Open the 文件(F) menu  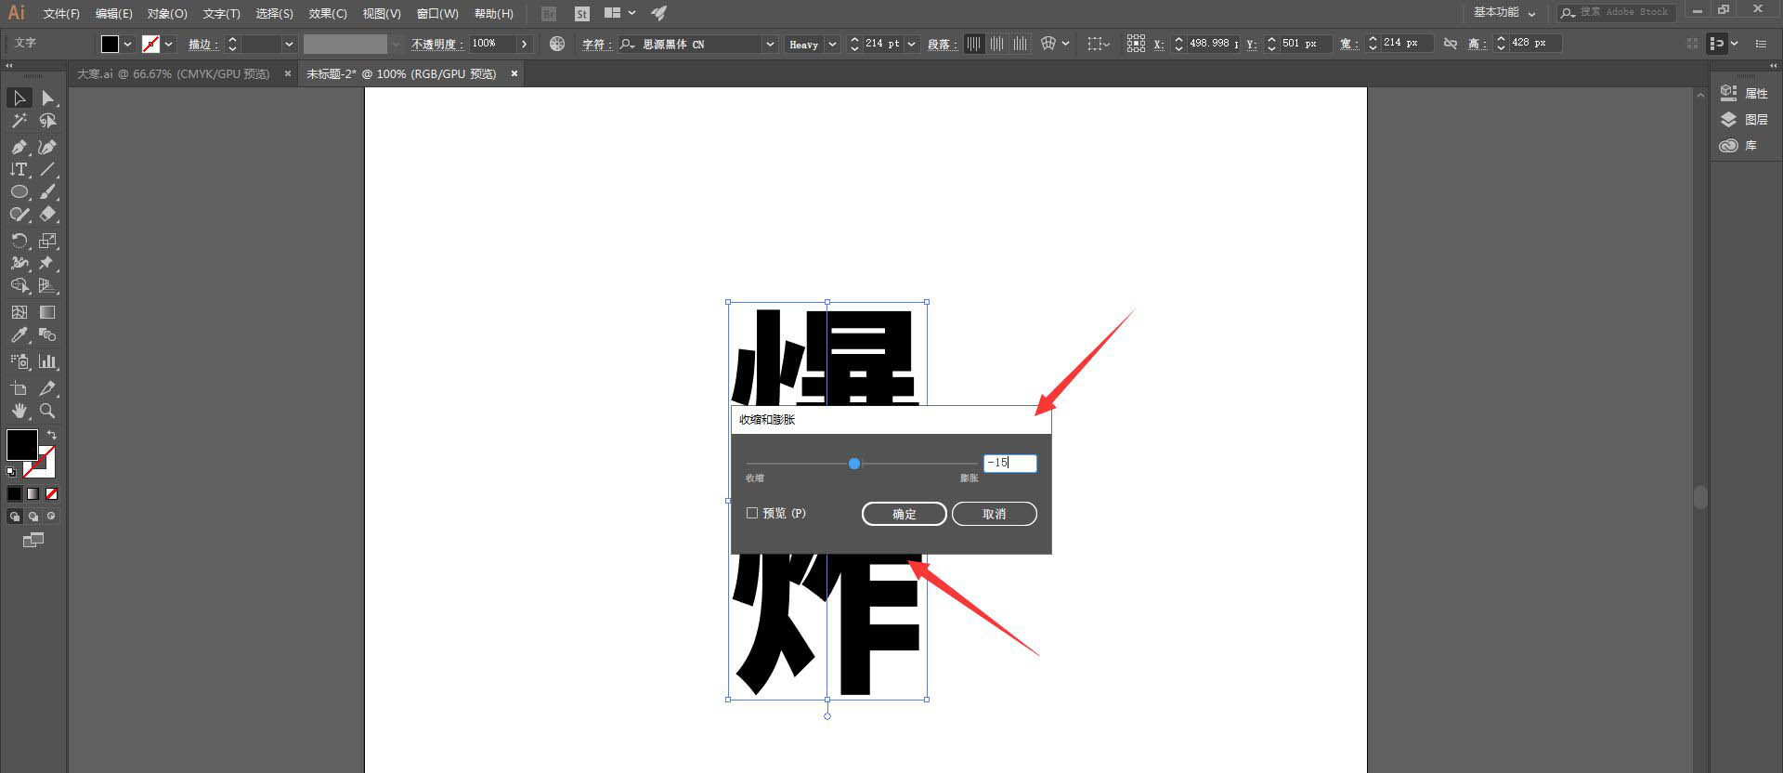[x=61, y=14]
